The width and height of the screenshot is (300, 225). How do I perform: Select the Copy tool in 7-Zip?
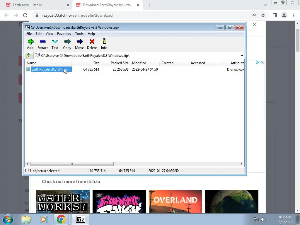(67, 44)
